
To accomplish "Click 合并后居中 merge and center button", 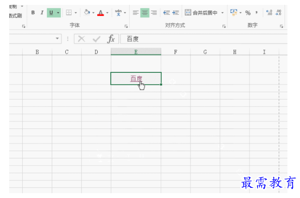I will click(201, 13).
